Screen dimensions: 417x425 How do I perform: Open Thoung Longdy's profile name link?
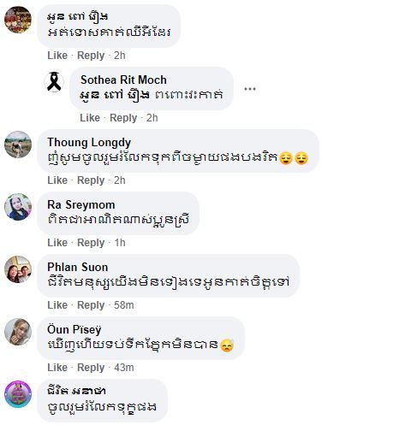click(89, 143)
